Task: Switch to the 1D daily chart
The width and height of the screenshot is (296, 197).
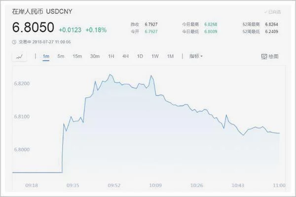Action: [x=140, y=56]
